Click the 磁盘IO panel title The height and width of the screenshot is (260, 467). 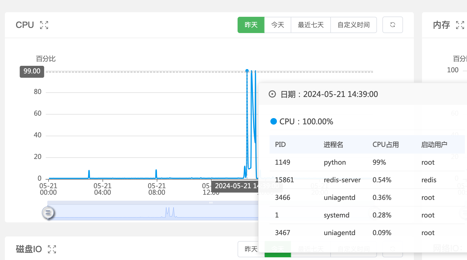tap(29, 249)
